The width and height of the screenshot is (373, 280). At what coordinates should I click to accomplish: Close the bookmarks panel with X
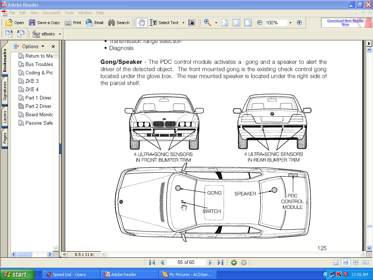coord(53,46)
